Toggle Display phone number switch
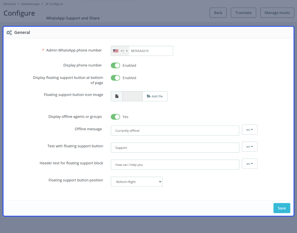Image resolution: width=297 pixels, height=233 pixels. [x=116, y=65]
